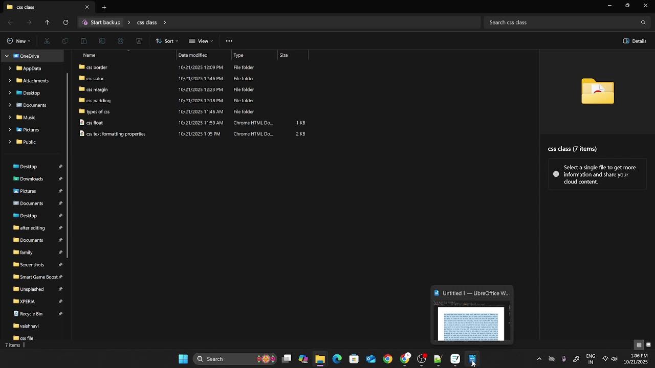
Task: Expand chevron after css class breadcrumb
Action: (x=165, y=22)
